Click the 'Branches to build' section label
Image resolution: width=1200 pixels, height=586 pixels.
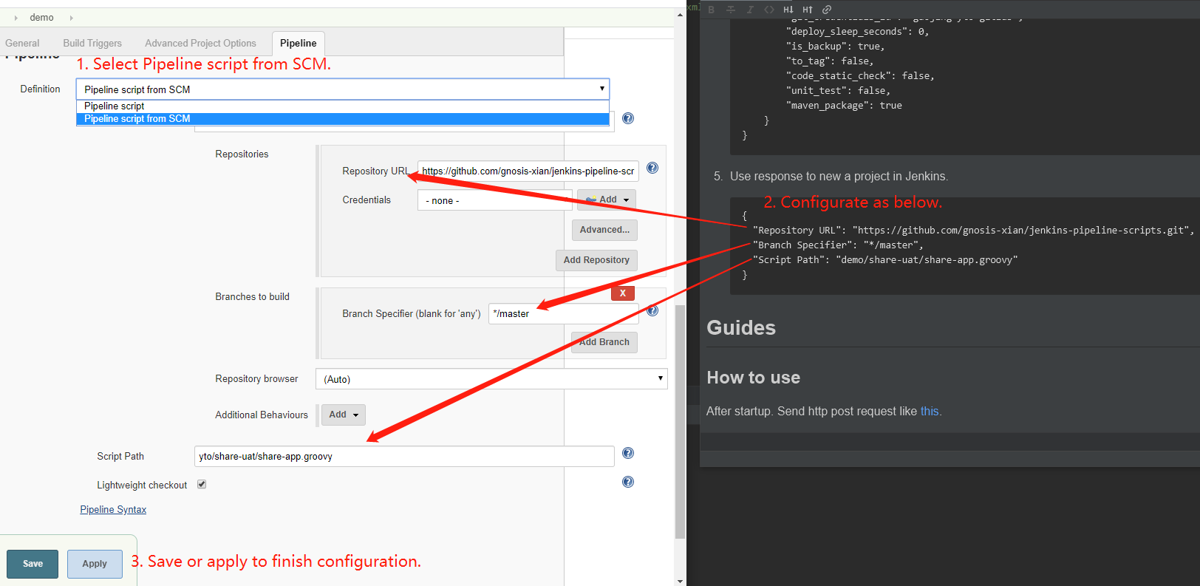point(252,297)
